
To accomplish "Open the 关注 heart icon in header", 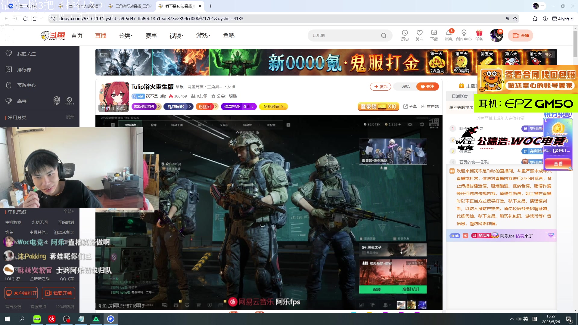I will pyautogui.click(x=419, y=35).
